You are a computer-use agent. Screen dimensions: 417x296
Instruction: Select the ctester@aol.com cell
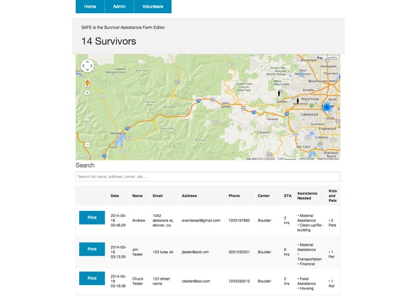(196, 281)
